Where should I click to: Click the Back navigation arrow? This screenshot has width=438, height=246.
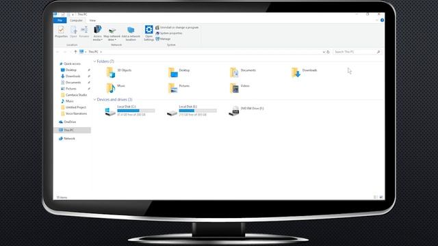click(x=57, y=52)
